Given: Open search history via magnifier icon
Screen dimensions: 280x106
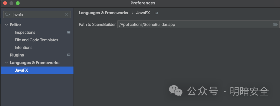Looking at the screenshot, I should click(x=8, y=15).
